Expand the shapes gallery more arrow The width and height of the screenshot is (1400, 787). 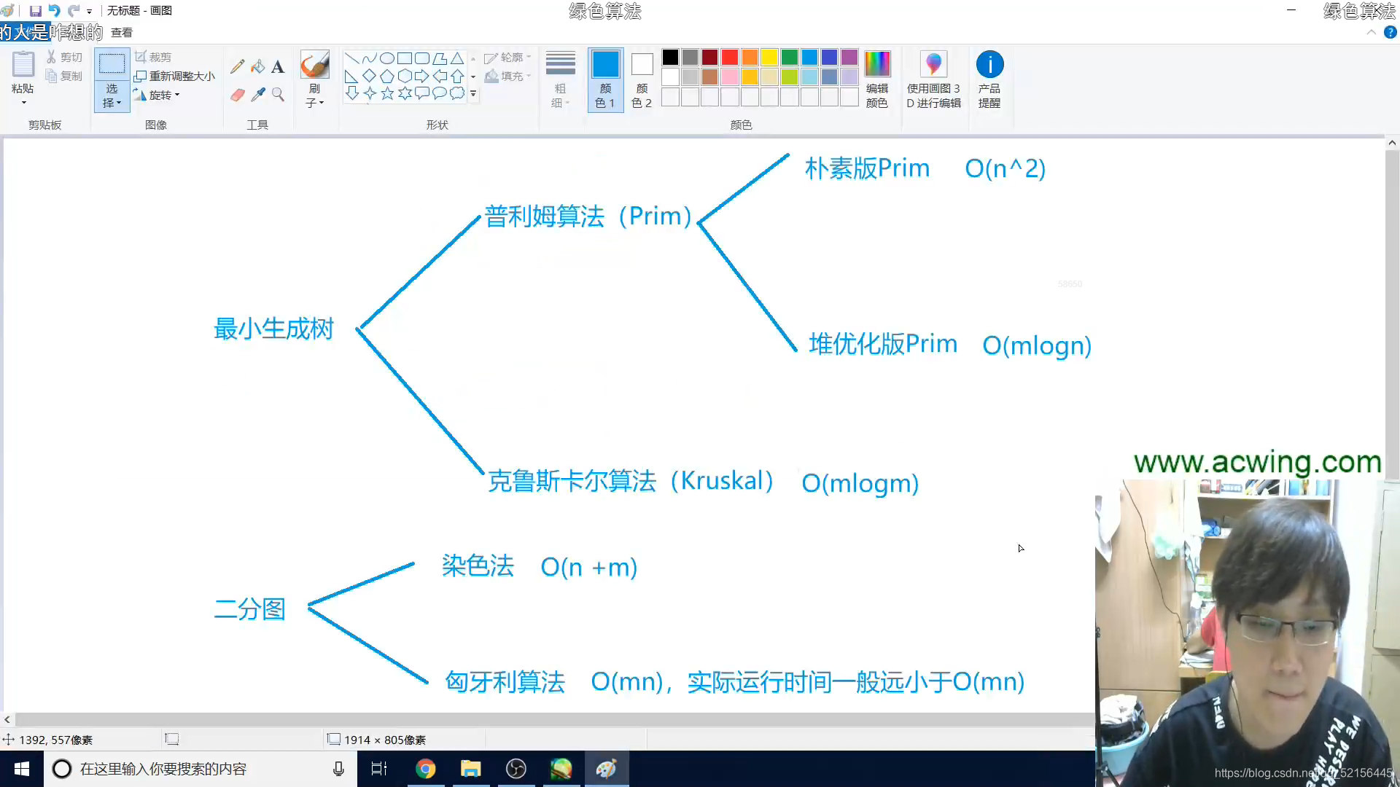(x=473, y=94)
